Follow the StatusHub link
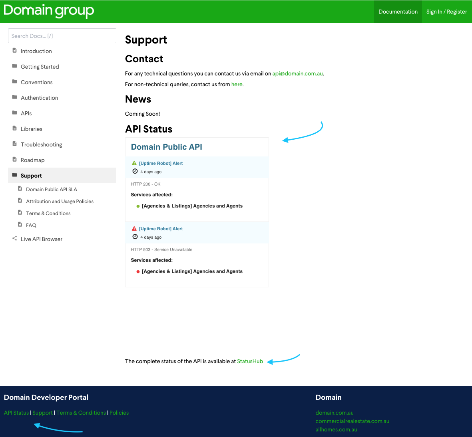The height and width of the screenshot is (437, 472). (x=250, y=361)
